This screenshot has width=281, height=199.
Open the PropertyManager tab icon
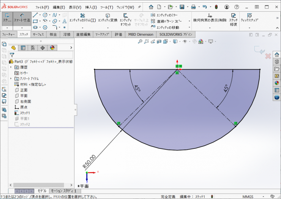click(x=23, y=48)
